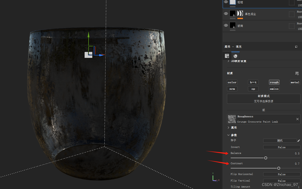This screenshot has width=302, height=189.
Task: Click the dashed box on 粗糙 layer
Action: point(291,3)
